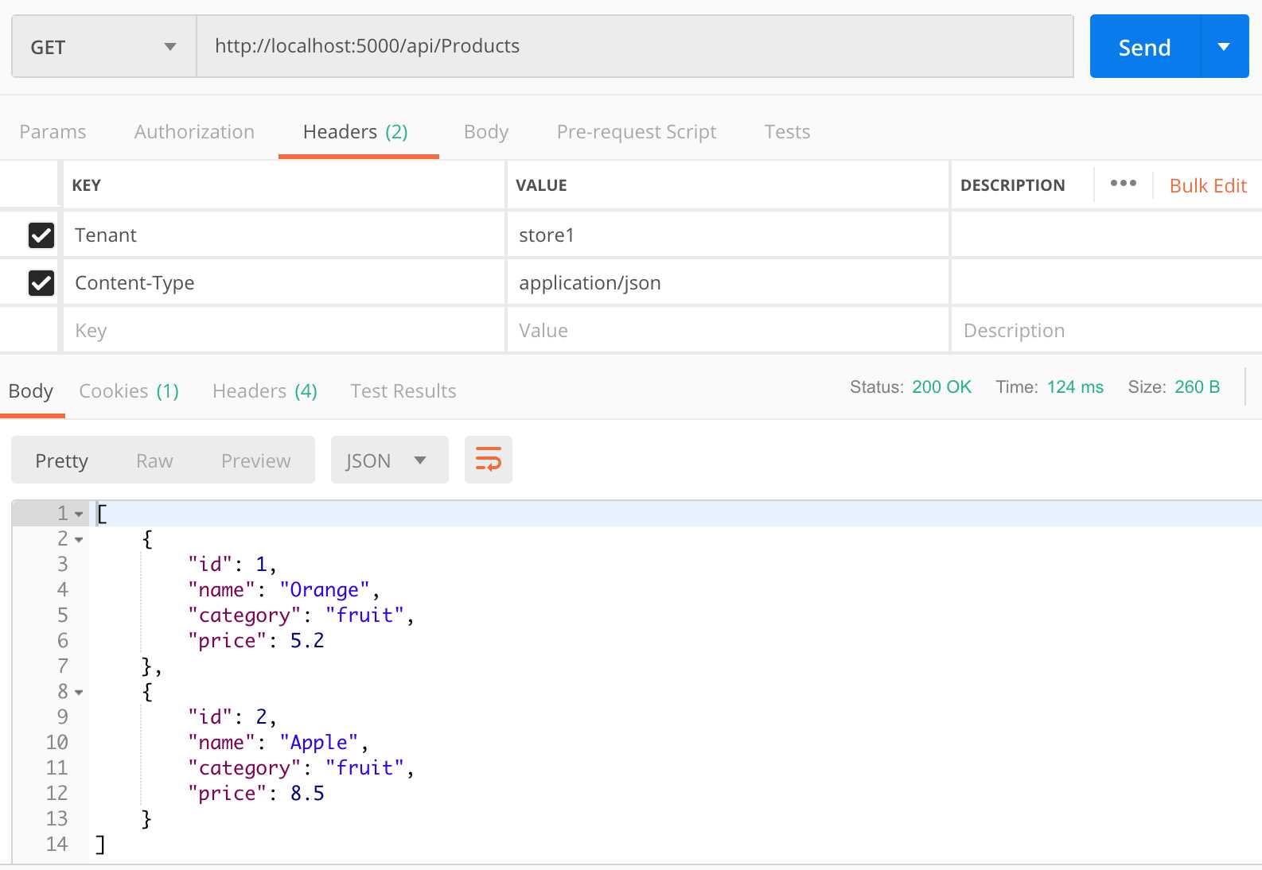Screen dimensions: 1262x870
Task: Toggle the line wrap icon
Action: pos(489,460)
